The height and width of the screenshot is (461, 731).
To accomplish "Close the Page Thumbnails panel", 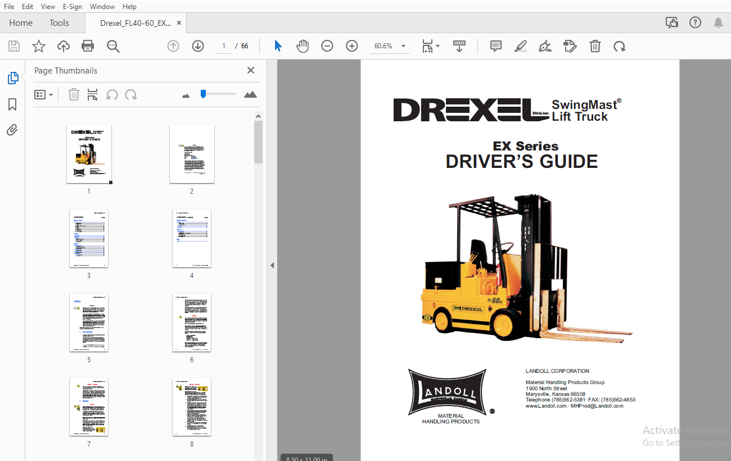I will point(251,70).
